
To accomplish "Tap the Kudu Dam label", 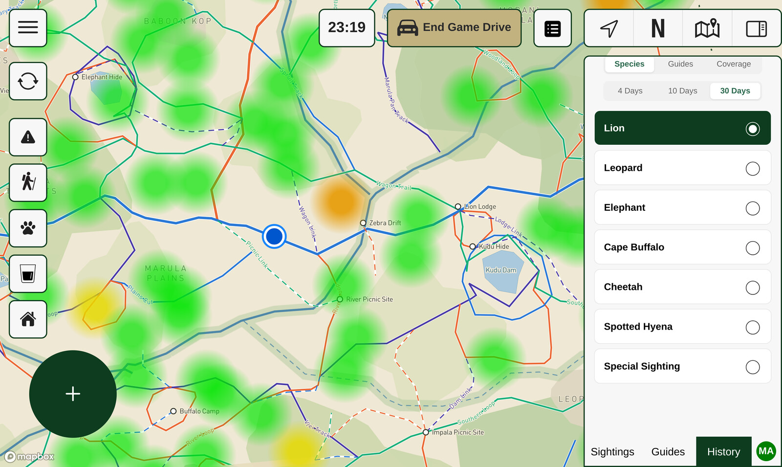I will coord(501,270).
